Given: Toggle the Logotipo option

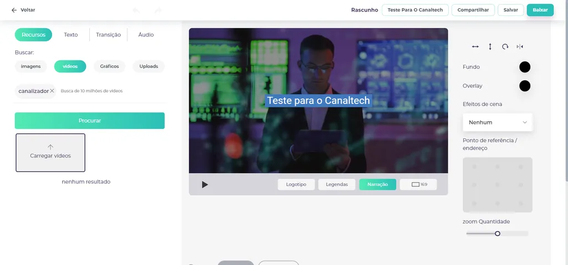Looking at the screenshot, I should pos(296,184).
